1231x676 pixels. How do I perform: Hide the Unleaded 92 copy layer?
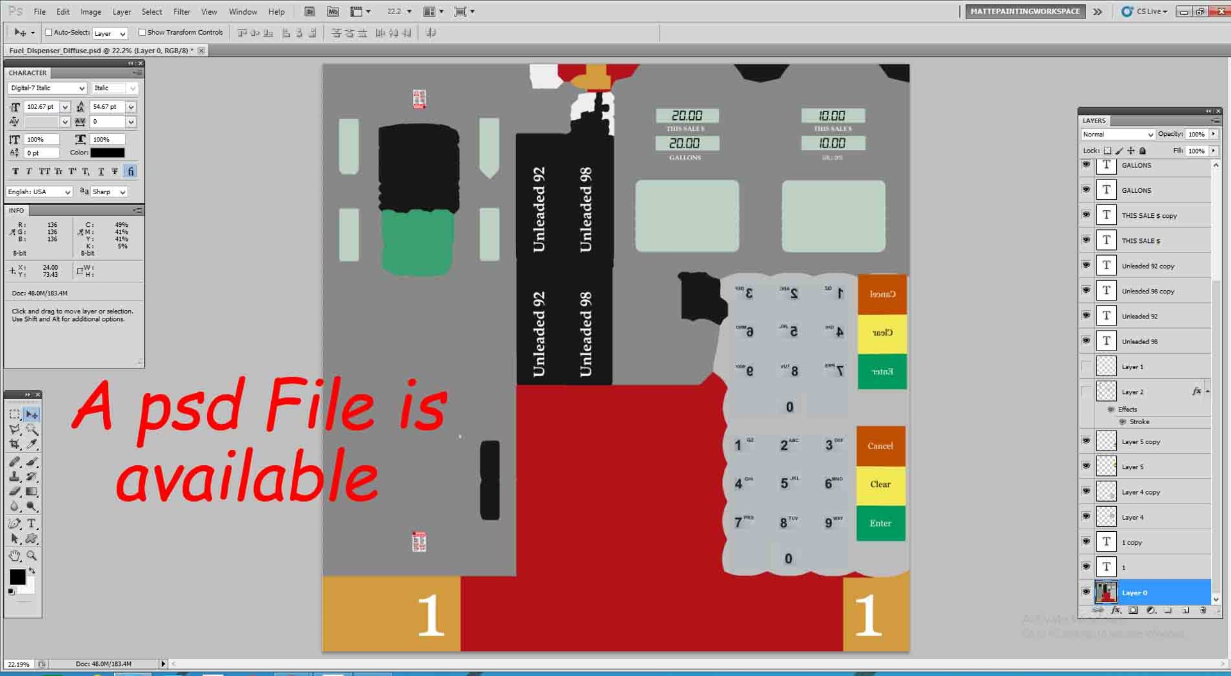coord(1086,265)
